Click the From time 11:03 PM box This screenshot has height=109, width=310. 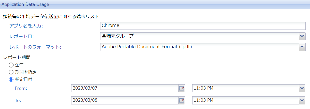tap(245, 88)
